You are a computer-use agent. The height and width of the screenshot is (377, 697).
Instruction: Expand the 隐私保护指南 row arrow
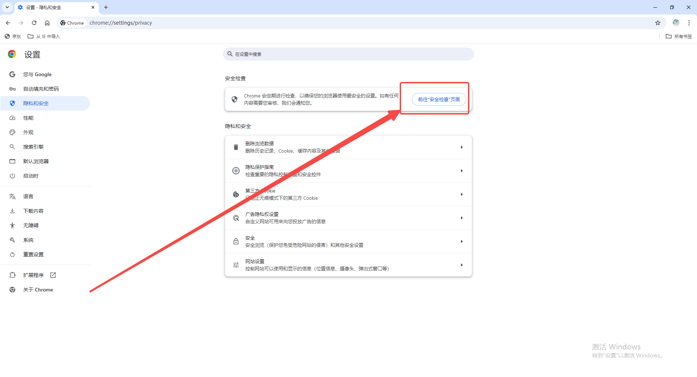tap(462, 171)
